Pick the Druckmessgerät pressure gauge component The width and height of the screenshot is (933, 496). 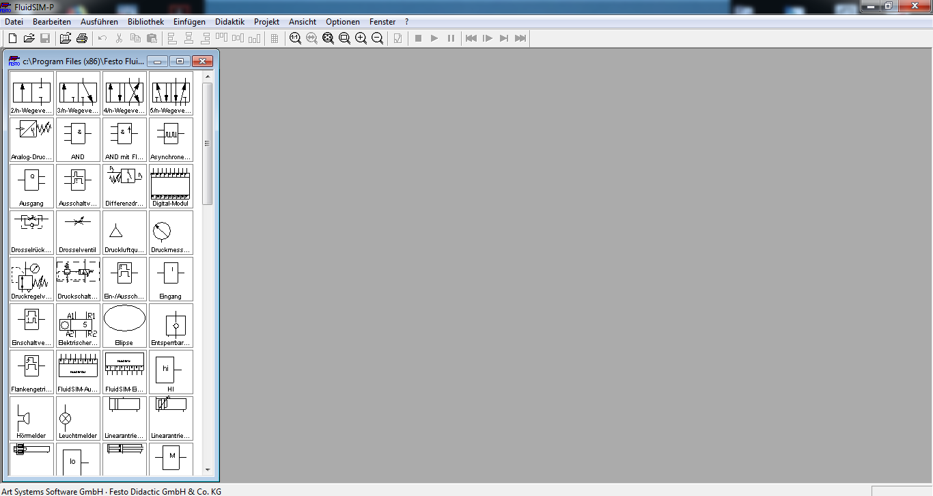coord(170,232)
